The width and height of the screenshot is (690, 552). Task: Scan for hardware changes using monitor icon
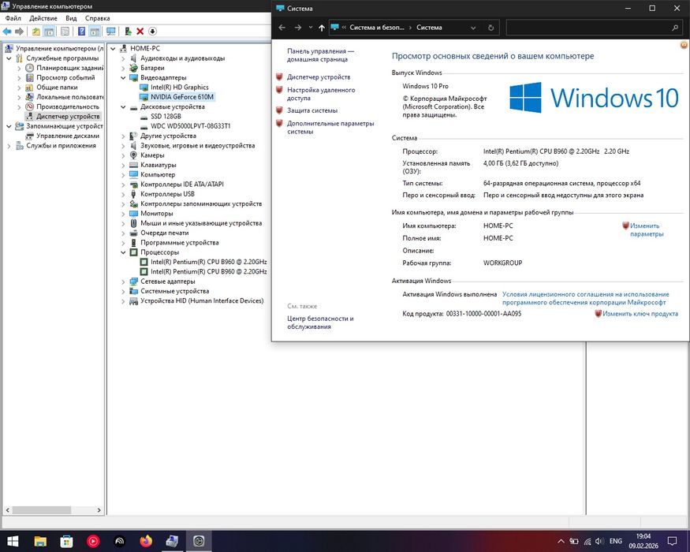[x=111, y=32]
